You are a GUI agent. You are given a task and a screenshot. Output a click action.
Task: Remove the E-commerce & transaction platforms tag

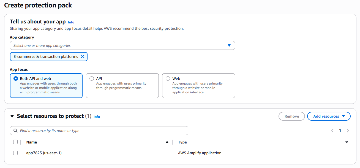(x=82, y=56)
